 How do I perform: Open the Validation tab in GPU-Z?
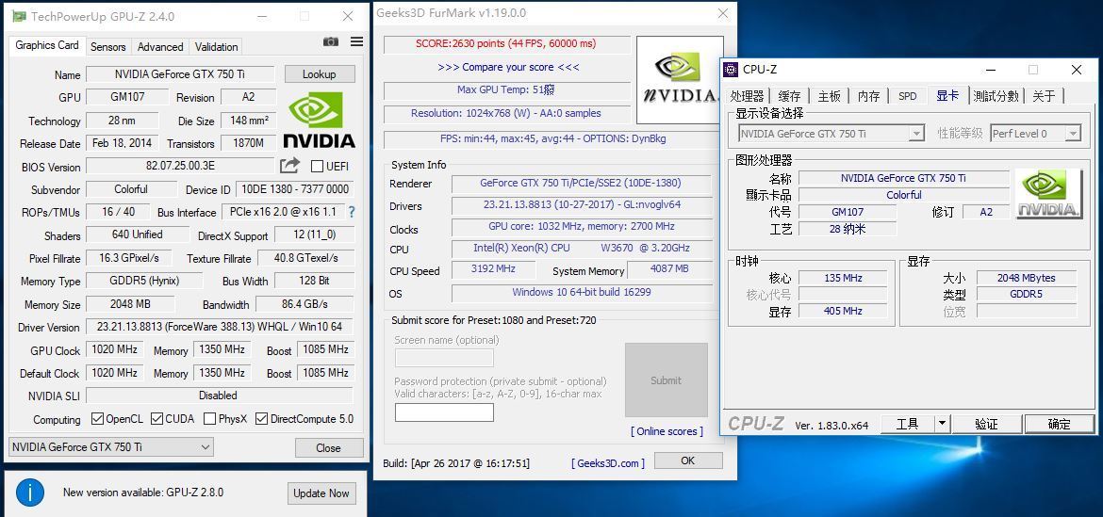[x=216, y=47]
